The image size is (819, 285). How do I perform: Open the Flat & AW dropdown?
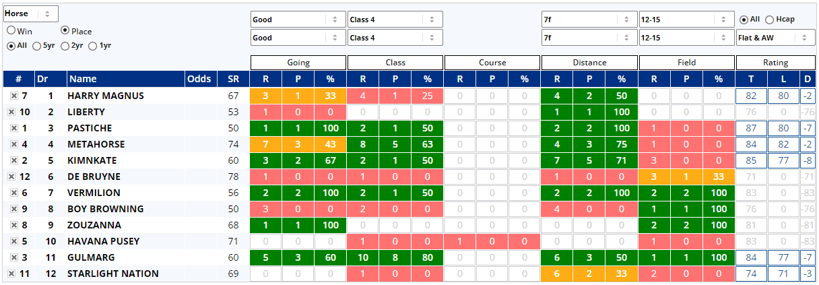tap(775, 38)
